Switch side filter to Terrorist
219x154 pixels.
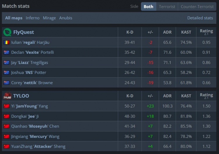[167, 6]
